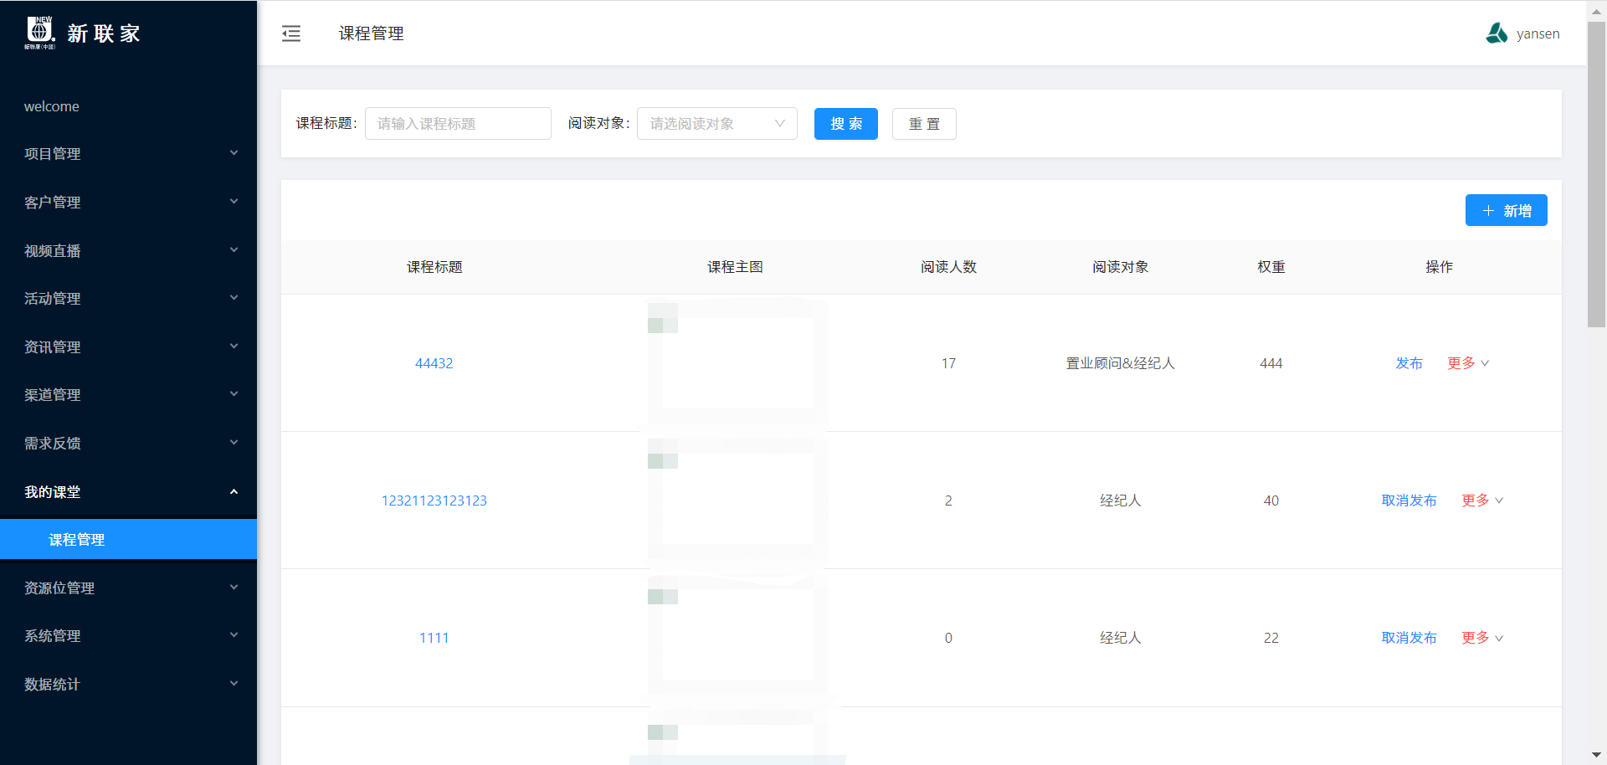The width and height of the screenshot is (1607, 765).
Task: Click the 渠道管理 chevron arrow
Action: coord(234,394)
